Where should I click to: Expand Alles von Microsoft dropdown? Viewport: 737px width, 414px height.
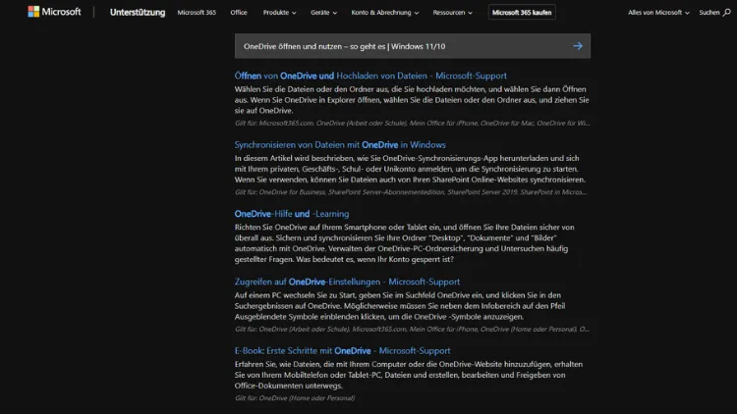658,12
